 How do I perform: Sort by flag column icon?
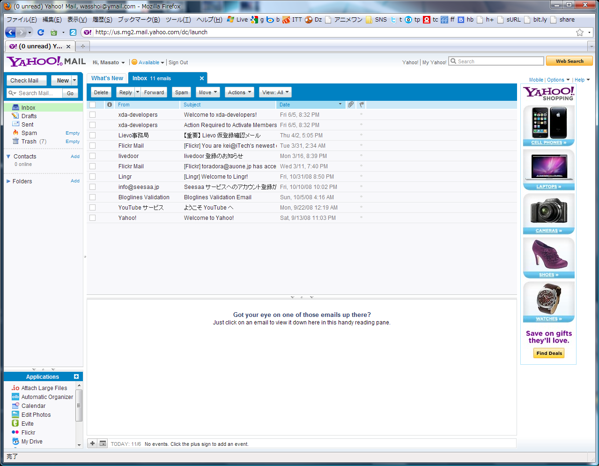point(362,105)
